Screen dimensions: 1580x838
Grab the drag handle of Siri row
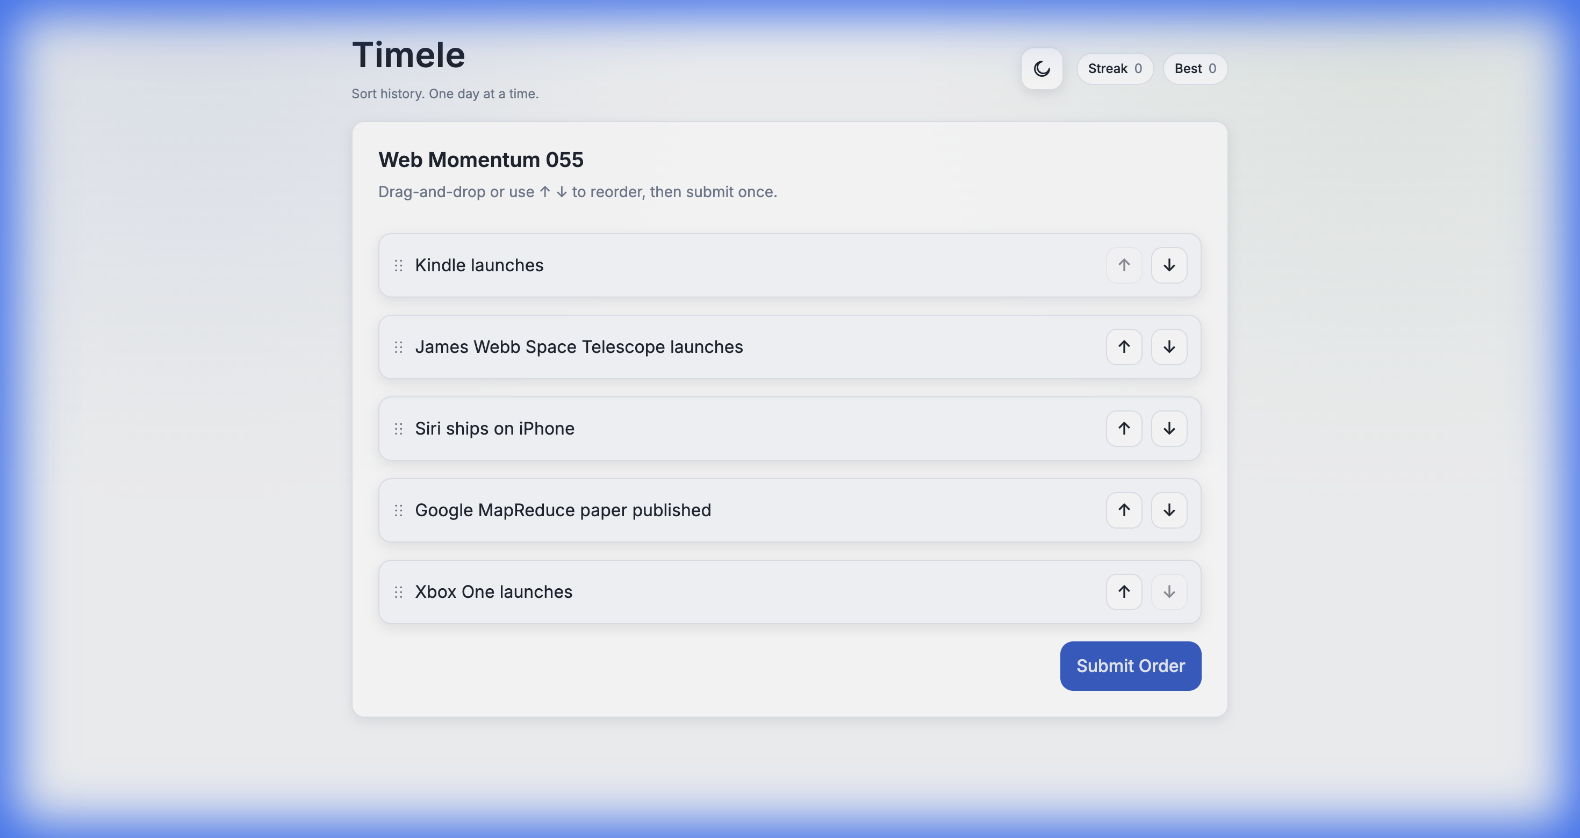(399, 429)
